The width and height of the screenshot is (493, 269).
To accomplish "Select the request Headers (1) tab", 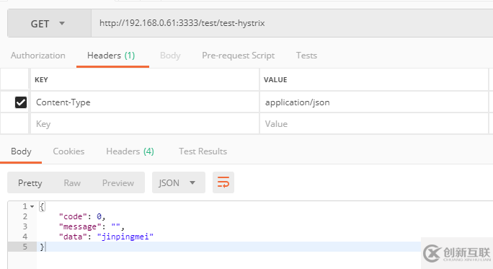I will [x=111, y=56].
